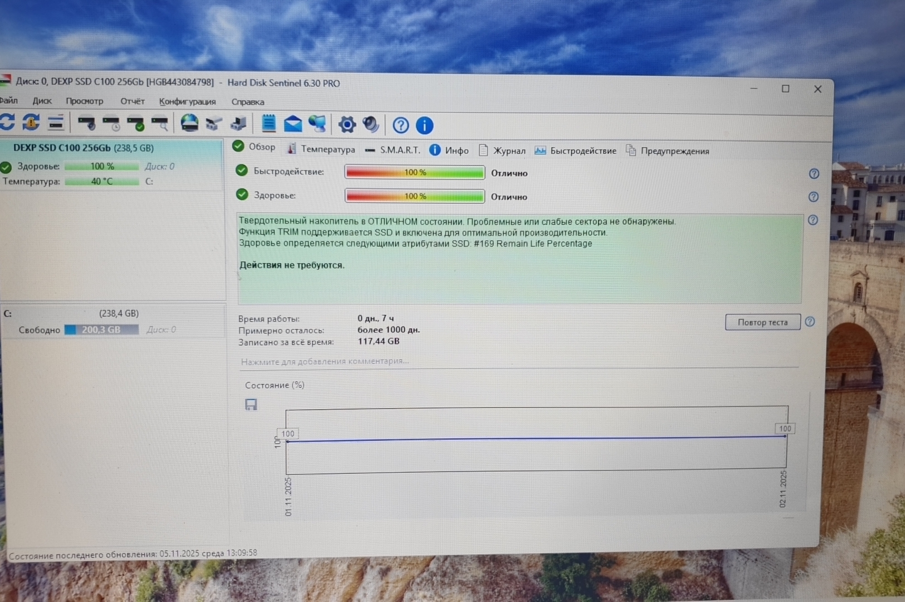Click the disk with green checkmark icon

click(135, 123)
